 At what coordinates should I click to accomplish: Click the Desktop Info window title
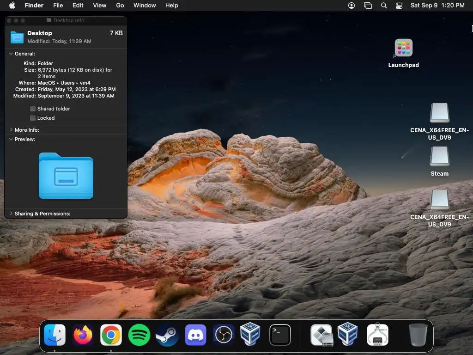pyautogui.click(x=69, y=20)
